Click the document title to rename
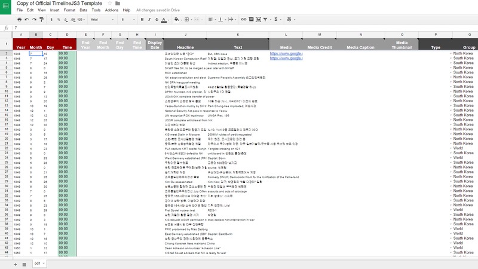Screen dimensions: 478x269 pos(59,4)
